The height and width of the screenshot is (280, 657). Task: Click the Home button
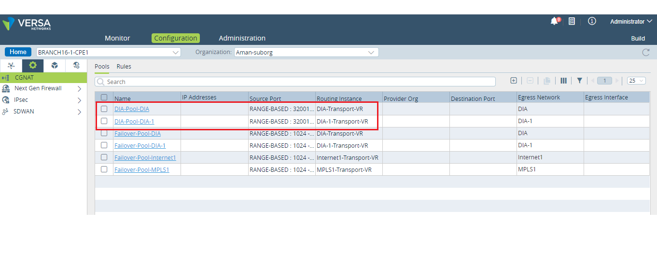click(x=18, y=52)
